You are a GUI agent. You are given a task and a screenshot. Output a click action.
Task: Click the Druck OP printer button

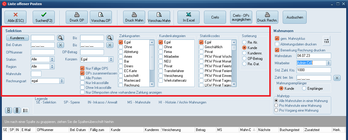coord(77,17)
